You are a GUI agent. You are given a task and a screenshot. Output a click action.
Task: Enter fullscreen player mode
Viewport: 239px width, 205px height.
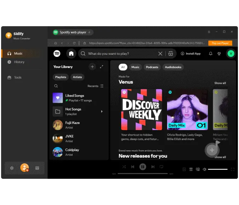[x=233, y=169]
